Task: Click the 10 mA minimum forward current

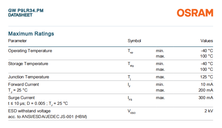Action: point(207,84)
